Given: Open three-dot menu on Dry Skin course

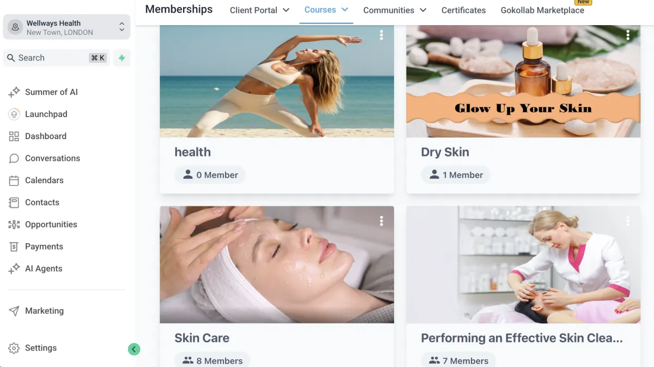Looking at the screenshot, I should click(x=628, y=35).
